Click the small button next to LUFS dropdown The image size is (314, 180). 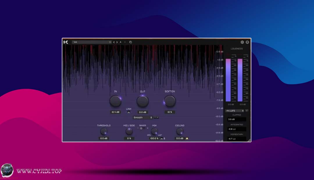(247, 111)
